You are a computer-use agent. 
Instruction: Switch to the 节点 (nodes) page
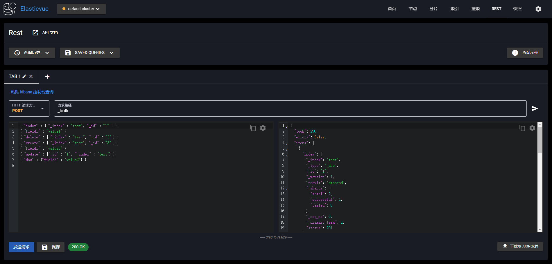(413, 9)
